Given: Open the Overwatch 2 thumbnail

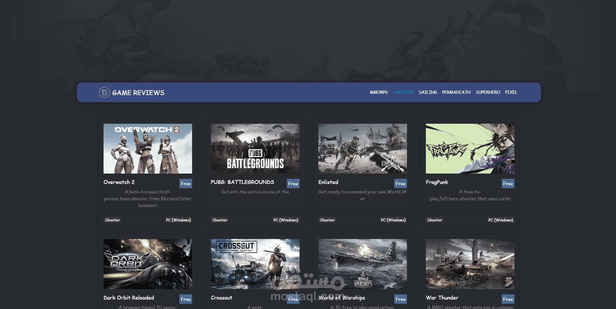Looking at the screenshot, I should coord(148,148).
